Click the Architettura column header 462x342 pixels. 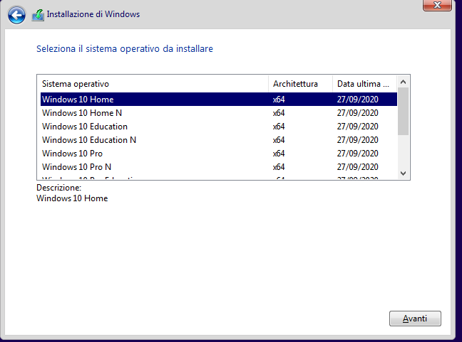point(300,84)
